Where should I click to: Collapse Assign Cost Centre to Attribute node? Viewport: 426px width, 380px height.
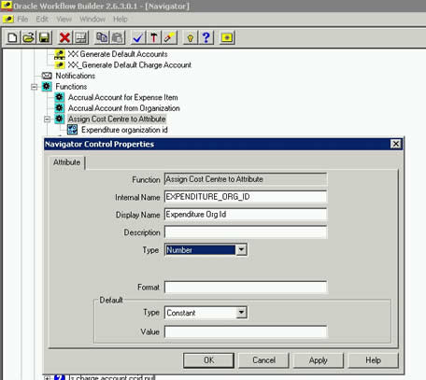tap(47, 120)
